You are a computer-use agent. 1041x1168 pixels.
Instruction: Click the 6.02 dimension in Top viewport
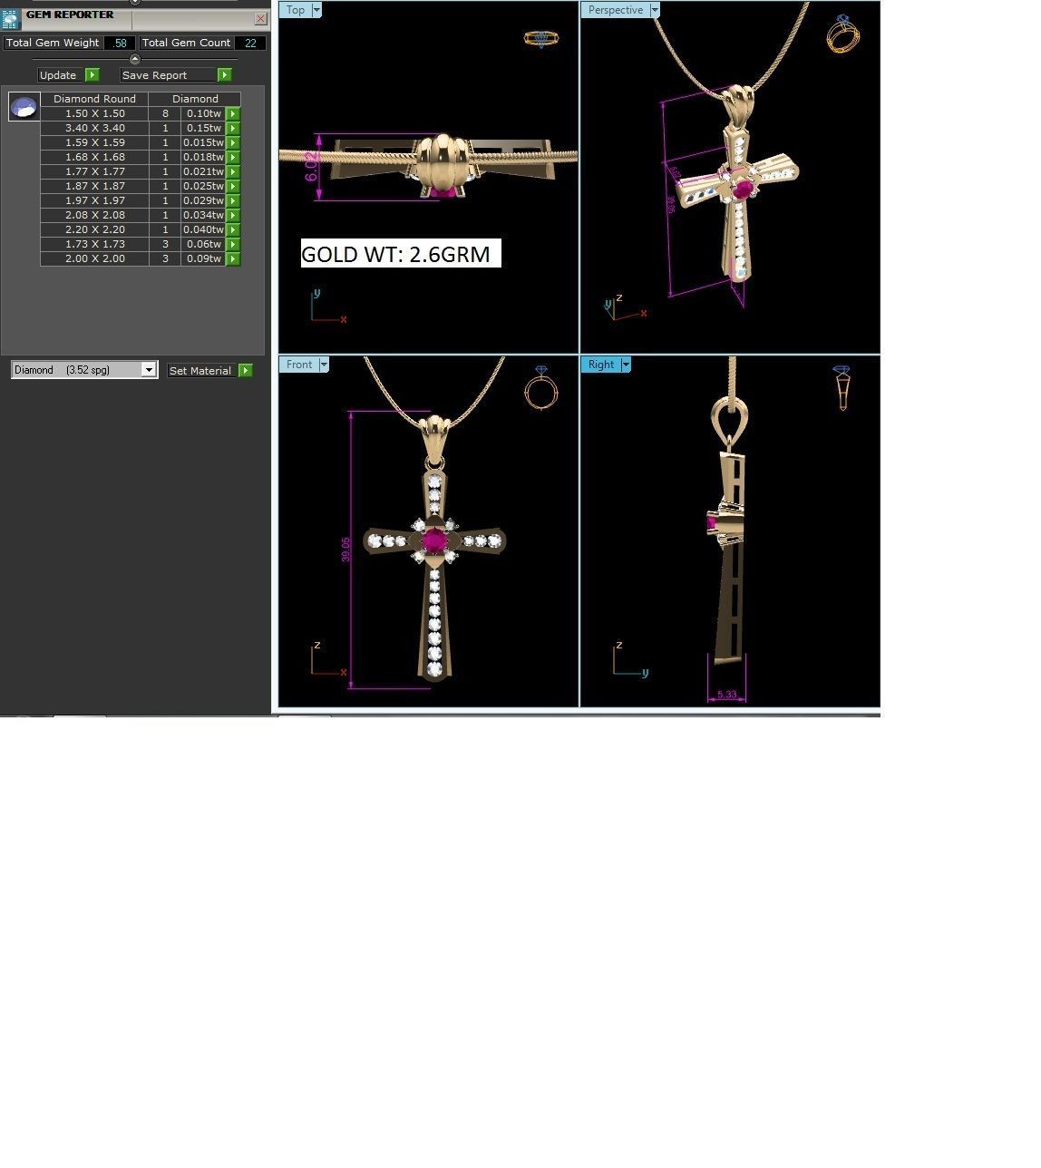pyautogui.click(x=312, y=168)
